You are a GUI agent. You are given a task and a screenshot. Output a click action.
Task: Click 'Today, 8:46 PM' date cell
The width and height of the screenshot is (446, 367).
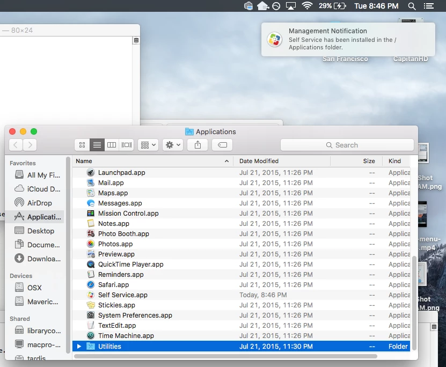(263, 295)
